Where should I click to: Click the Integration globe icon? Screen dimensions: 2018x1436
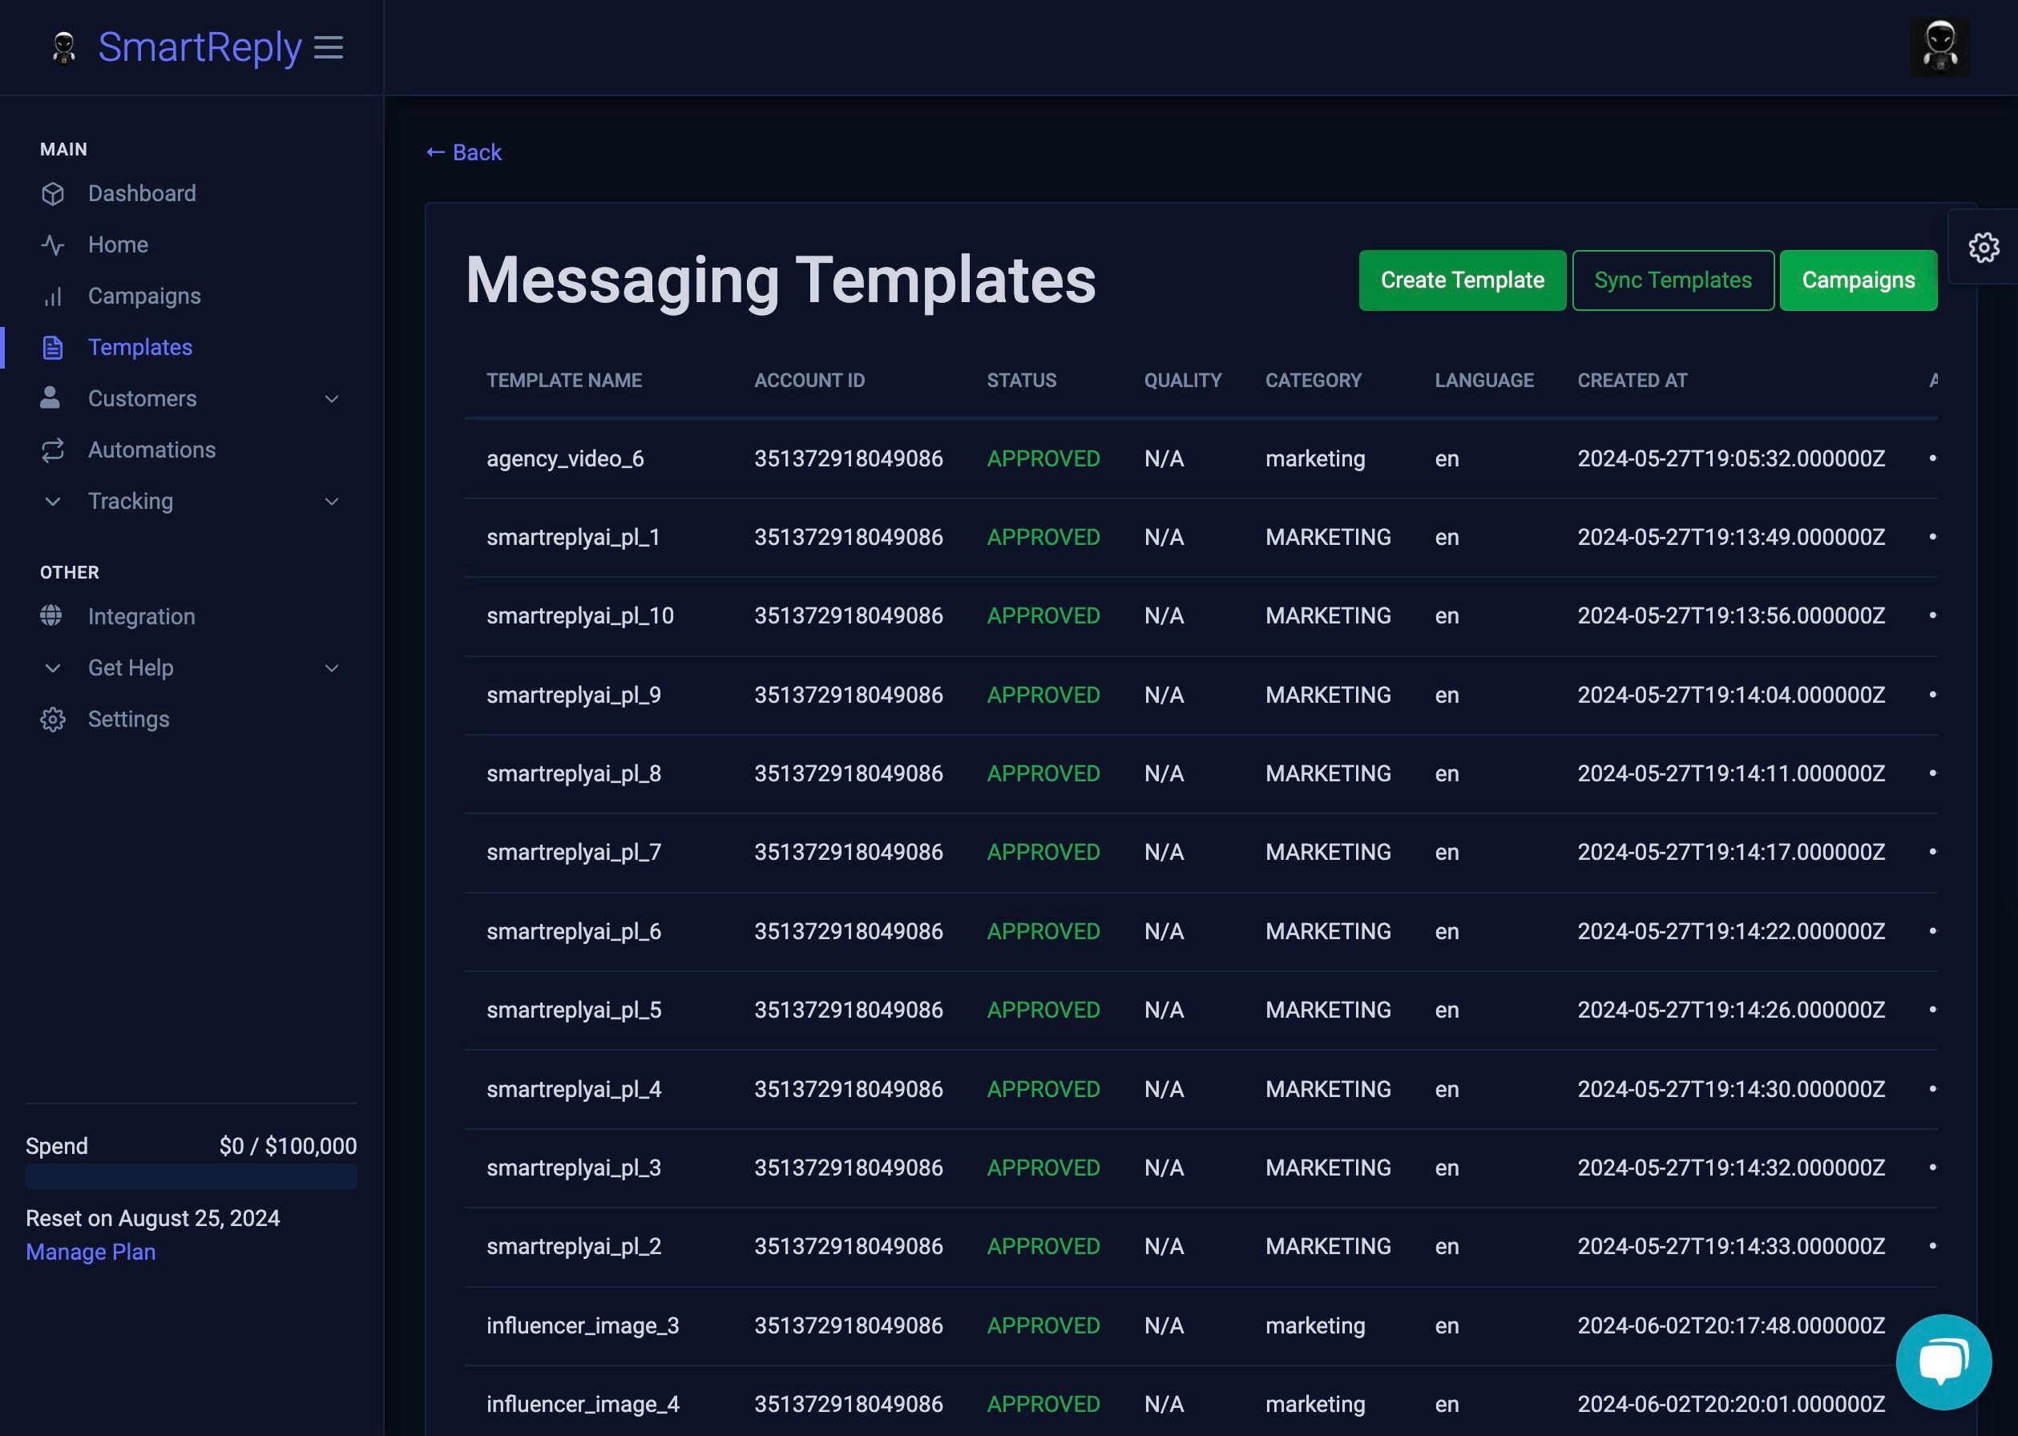51,615
